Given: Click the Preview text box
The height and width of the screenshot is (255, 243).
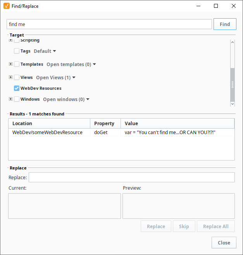Looking at the screenshot, I should [x=179, y=206].
